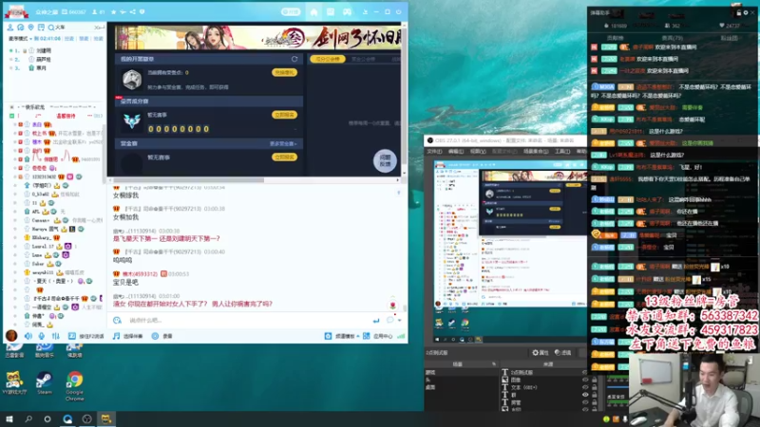Click the horizontal scrollbar under the game panel
Image resolution: width=760 pixels, height=427 pixels.
187,180
